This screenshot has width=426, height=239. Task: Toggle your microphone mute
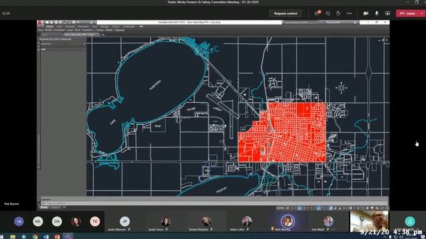(x=377, y=13)
